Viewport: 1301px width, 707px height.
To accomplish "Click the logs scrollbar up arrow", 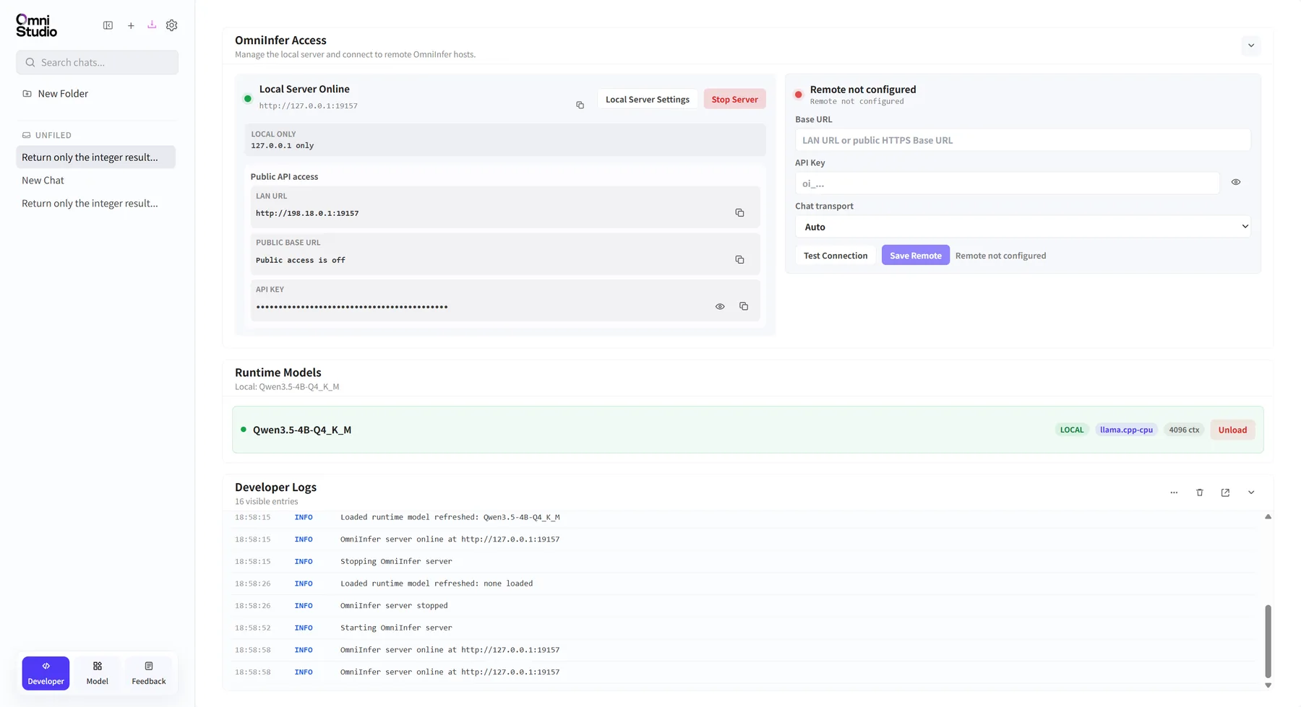I will pyautogui.click(x=1268, y=517).
